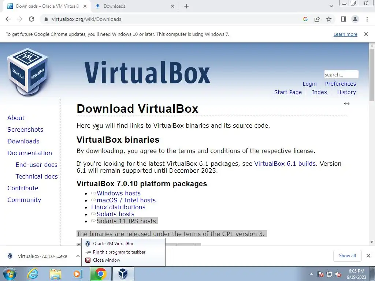Viewport: 375px width, 281px height.
Task: Show hidden system tray icons
Action: click(311, 274)
